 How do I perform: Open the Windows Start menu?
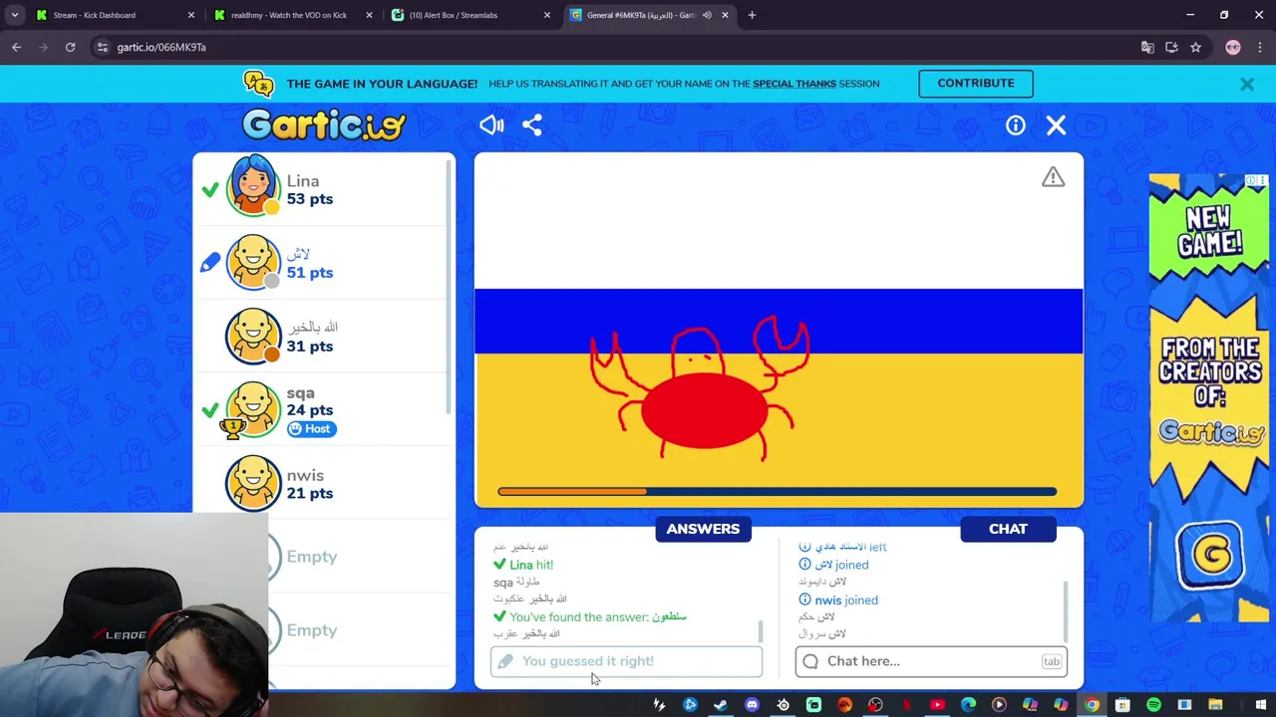pos(1260,705)
